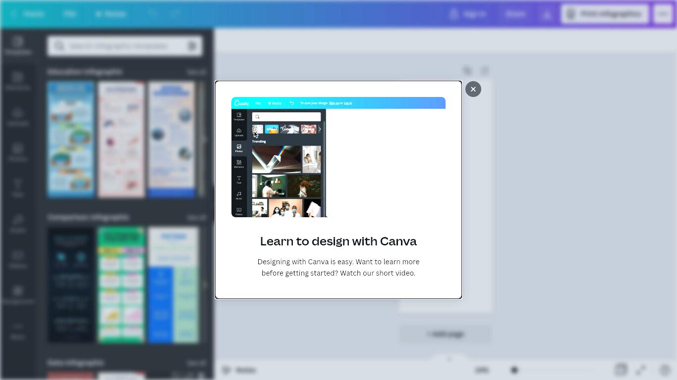
Task: Select the first blue Education infographic template
Action: click(x=71, y=140)
